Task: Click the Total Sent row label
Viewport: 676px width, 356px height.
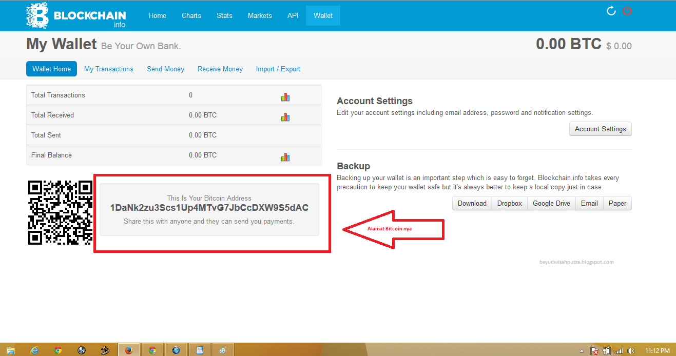Action: [x=46, y=135]
